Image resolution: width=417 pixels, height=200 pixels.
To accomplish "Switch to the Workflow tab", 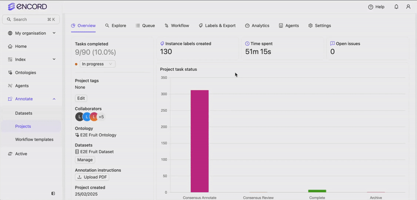I will click(177, 26).
